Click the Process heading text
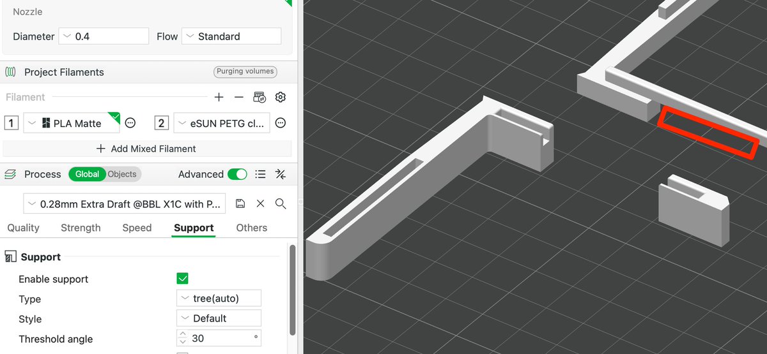The image size is (767, 354). pyautogui.click(x=43, y=174)
